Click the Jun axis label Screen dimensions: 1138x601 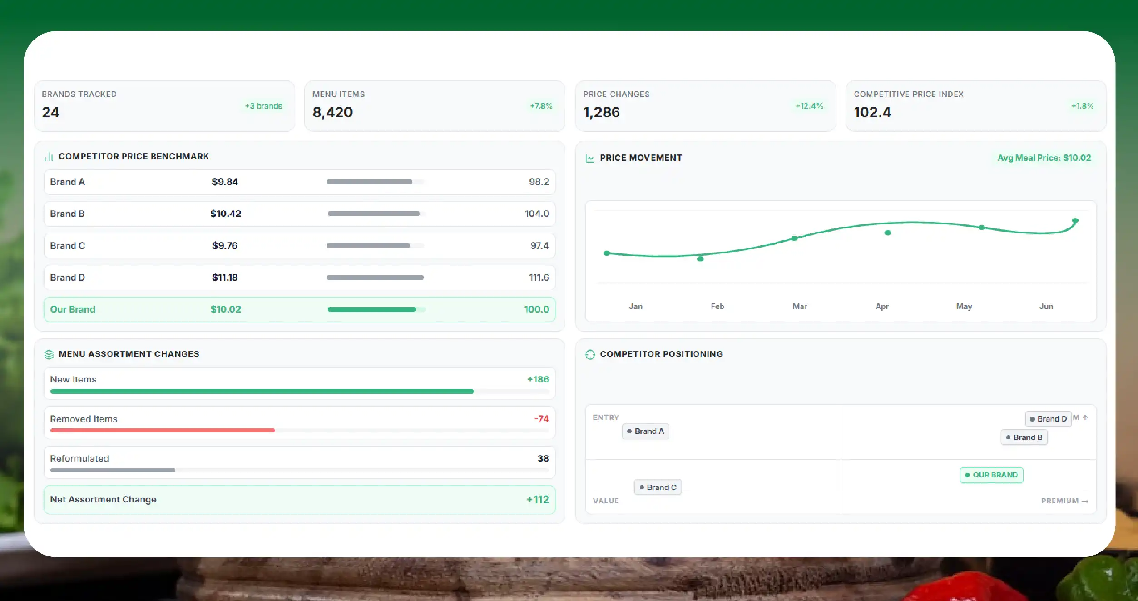(x=1046, y=307)
